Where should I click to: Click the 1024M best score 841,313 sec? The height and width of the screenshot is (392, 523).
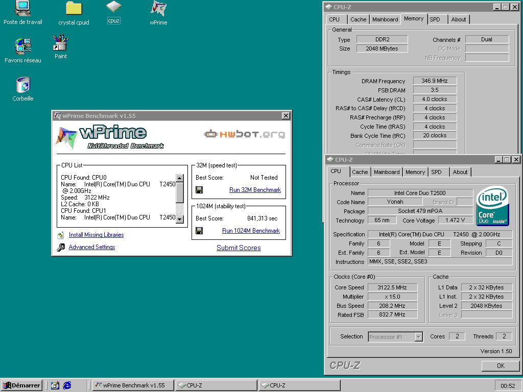pyautogui.click(x=262, y=218)
